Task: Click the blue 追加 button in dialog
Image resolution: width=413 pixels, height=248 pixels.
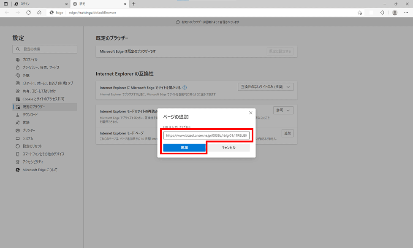Action: tap(184, 148)
